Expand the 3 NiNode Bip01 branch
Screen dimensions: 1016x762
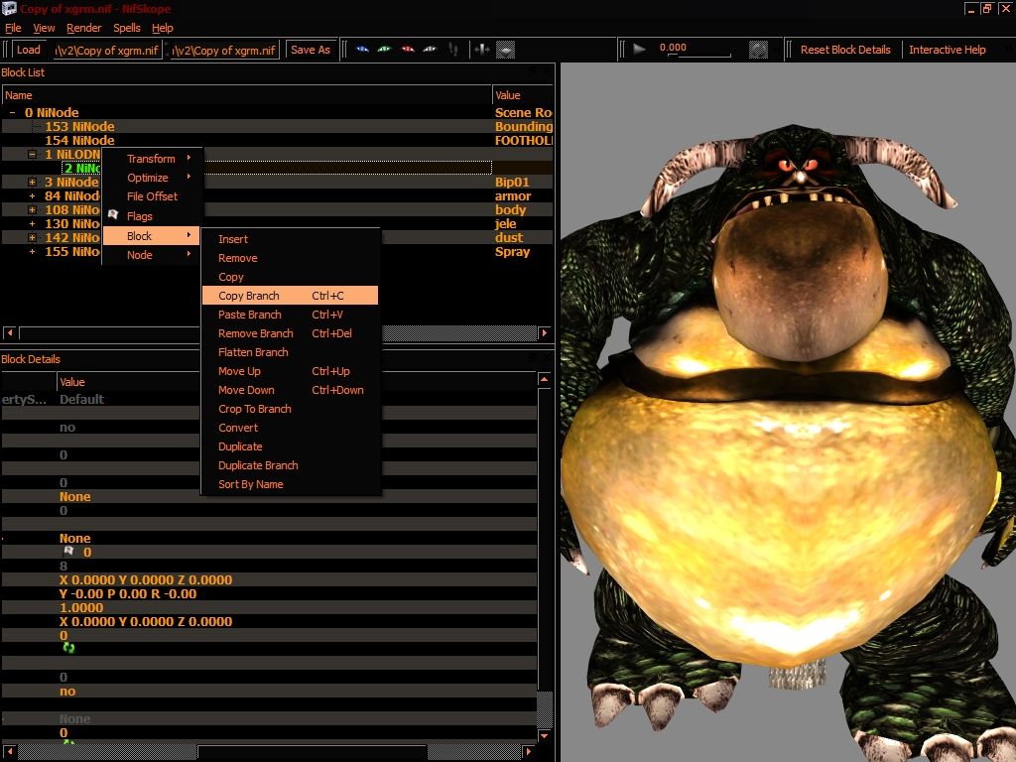tap(33, 183)
